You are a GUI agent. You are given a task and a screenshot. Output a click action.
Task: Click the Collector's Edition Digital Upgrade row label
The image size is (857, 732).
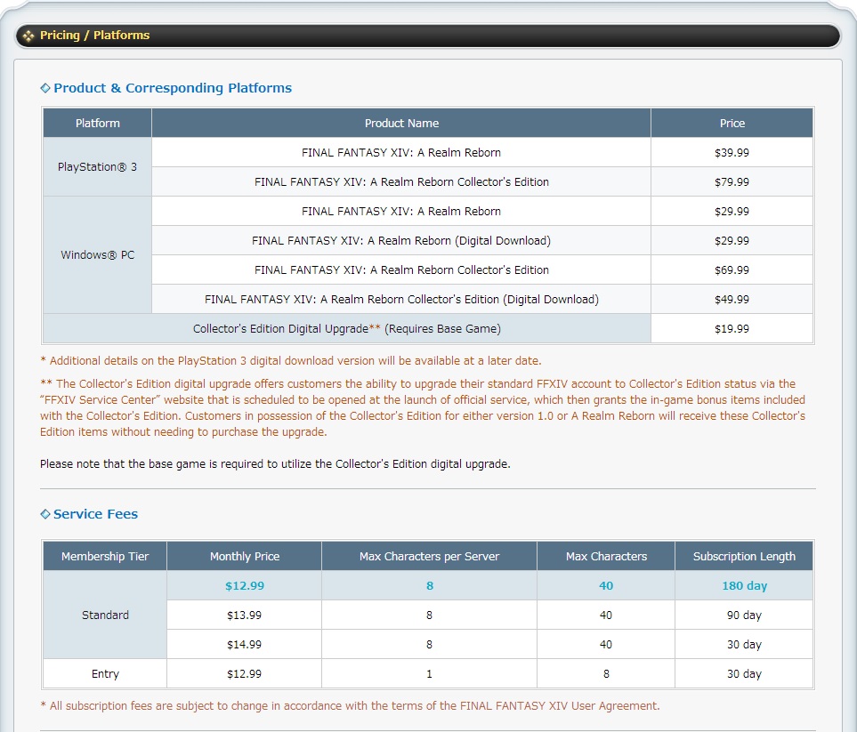tap(346, 329)
